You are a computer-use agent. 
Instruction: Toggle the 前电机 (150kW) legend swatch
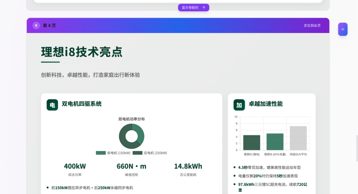[x=101, y=153]
